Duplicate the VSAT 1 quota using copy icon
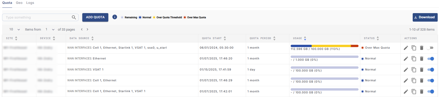Screen dimensions: 439x97 (x=414, y=70)
